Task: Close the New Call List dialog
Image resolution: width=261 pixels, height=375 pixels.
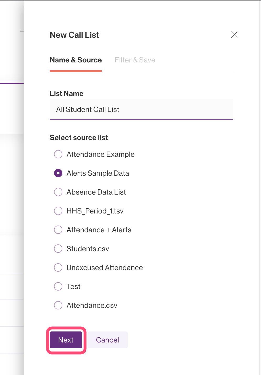Action: [234, 35]
